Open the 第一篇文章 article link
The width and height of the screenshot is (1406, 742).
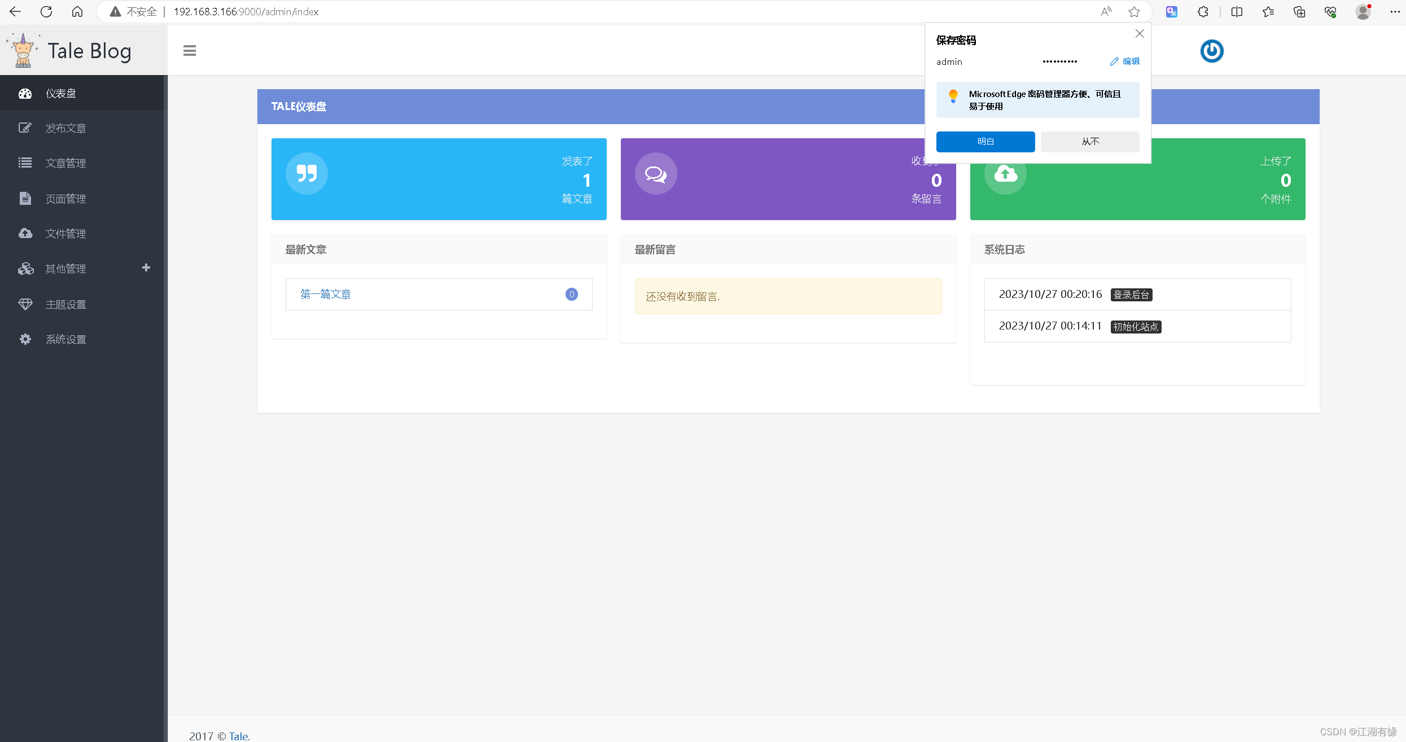tap(326, 294)
